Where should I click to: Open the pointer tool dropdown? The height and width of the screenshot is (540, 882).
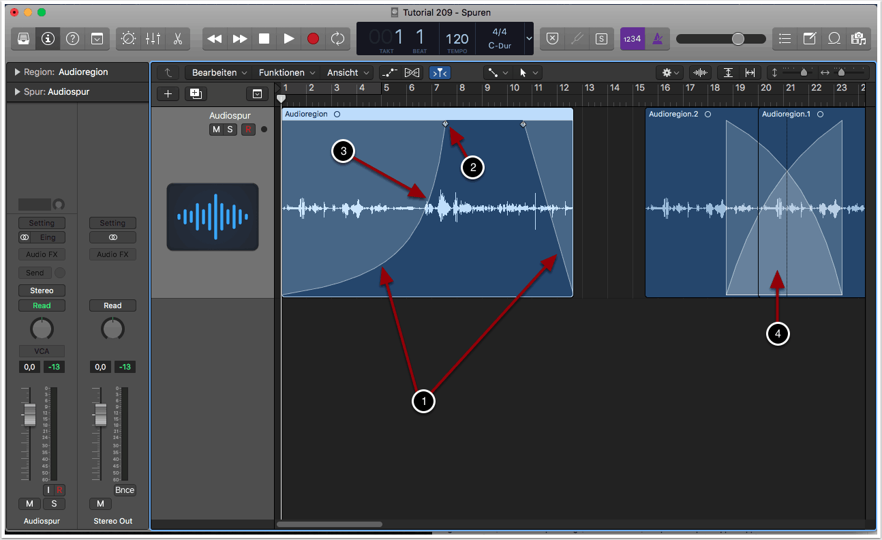point(528,72)
